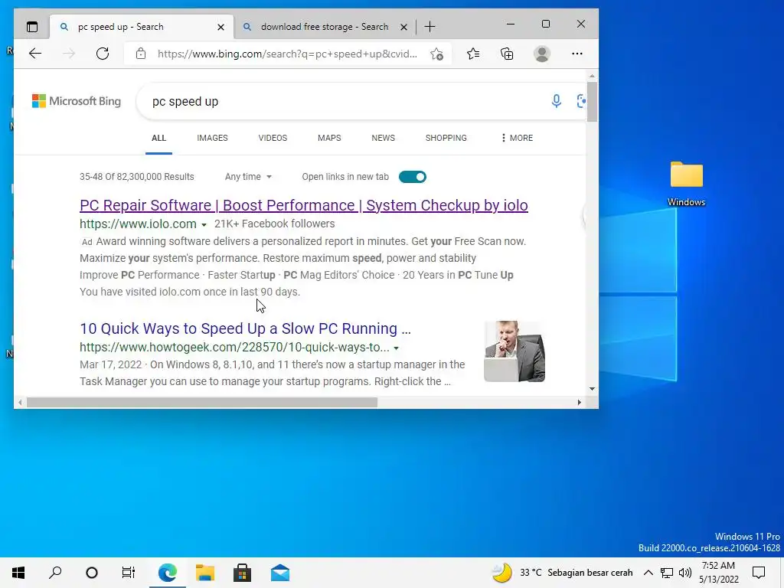Expand the iolo.com URL dropdown arrow

(x=204, y=225)
